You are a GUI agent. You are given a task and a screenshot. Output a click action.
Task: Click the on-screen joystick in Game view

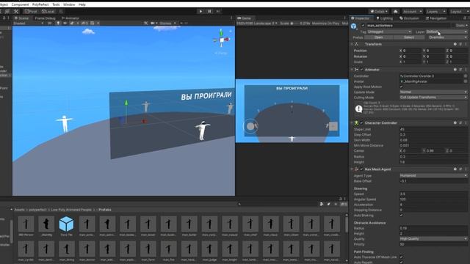click(x=250, y=126)
